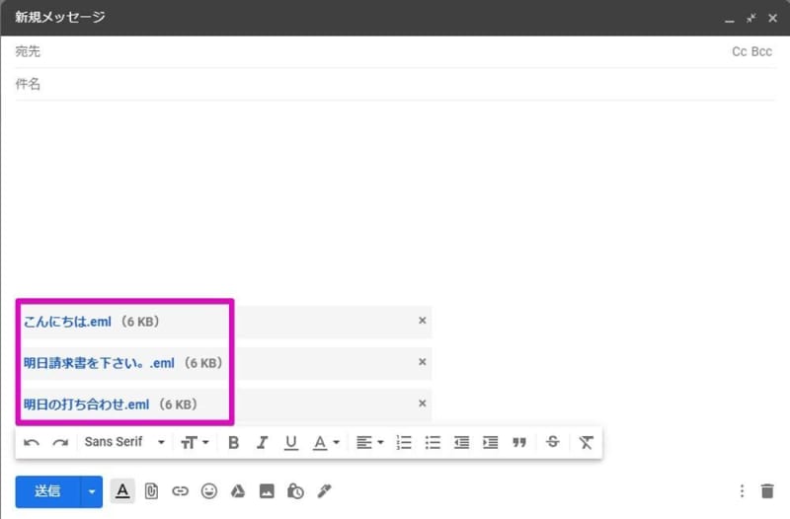Screen dimensions: 790x519
Task: Minimize the new message window
Action: [730, 19]
